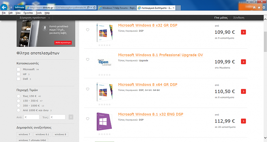
Task: Click Σύνδεση login link
Action: 239,18
